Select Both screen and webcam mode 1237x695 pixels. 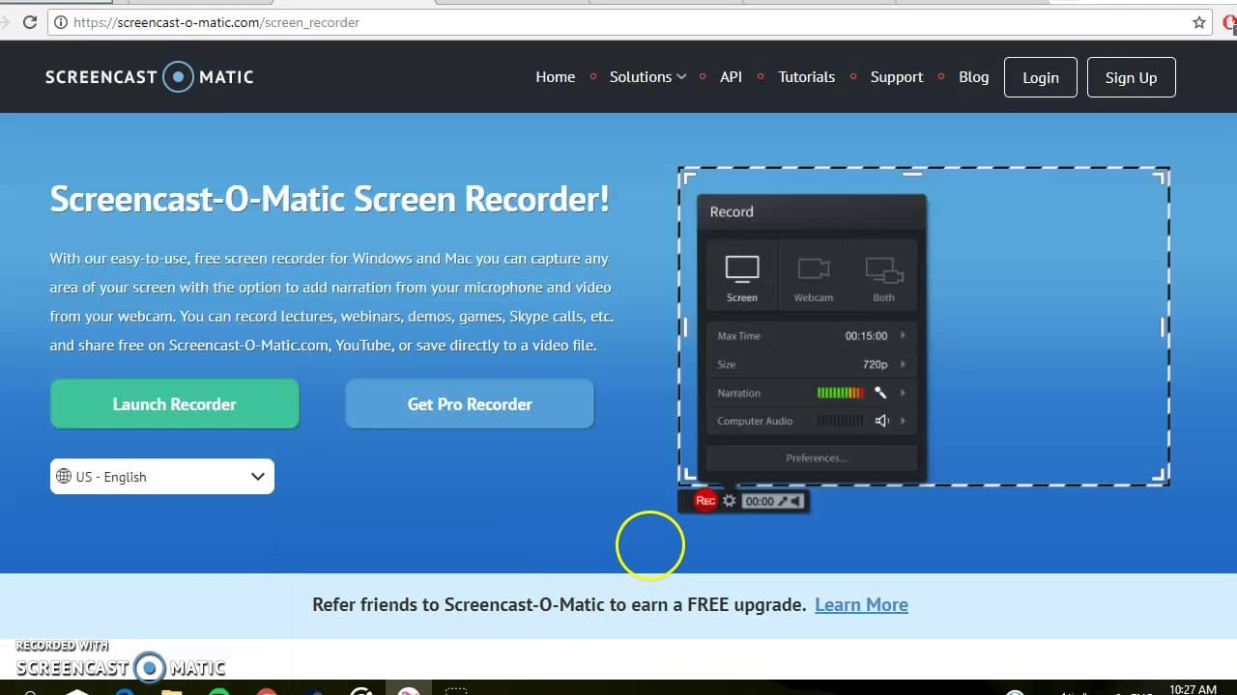click(884, 279)
